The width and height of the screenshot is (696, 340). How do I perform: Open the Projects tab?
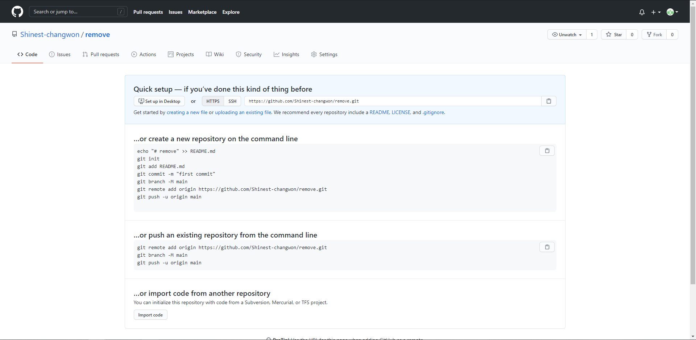181,54
